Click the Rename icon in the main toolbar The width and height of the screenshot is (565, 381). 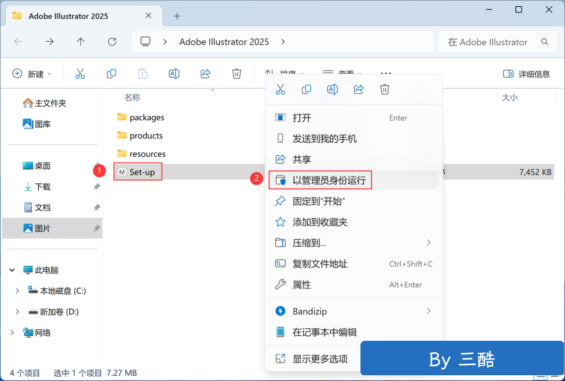pos(174,74)
